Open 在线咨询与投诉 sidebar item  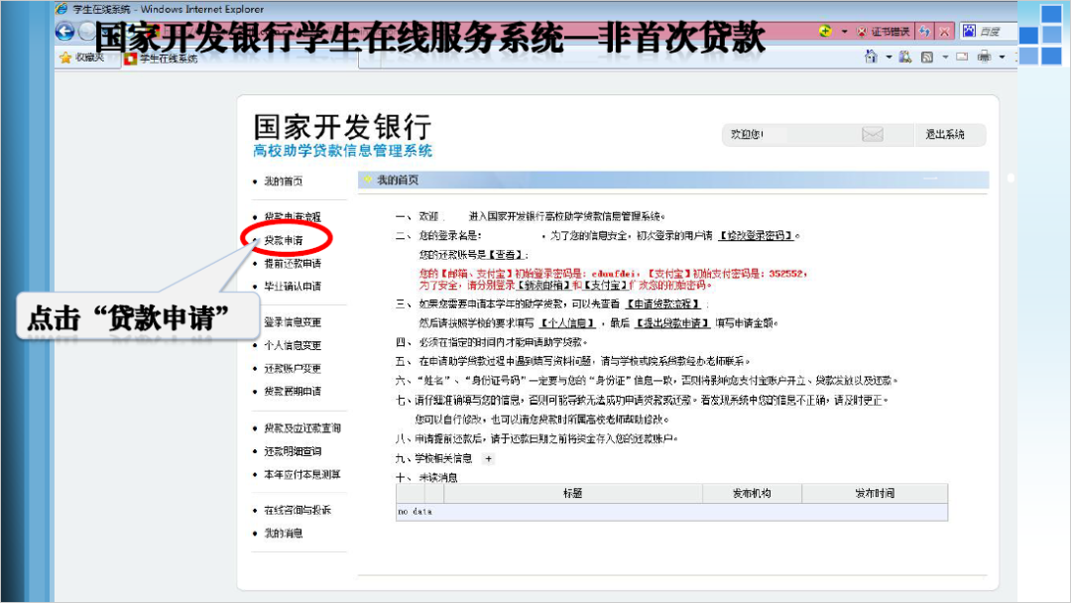[297, 510]
